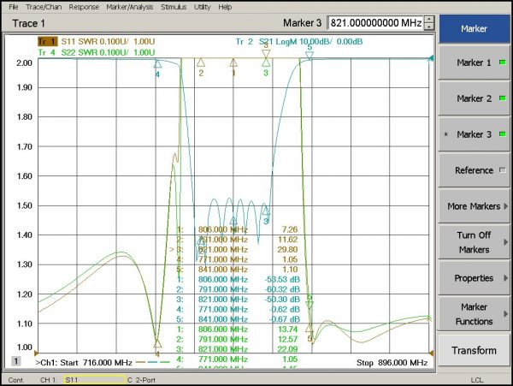Click the Marker 3 frequency input field
Image resolution: width=513 pixels, height=386 pixels.
pos(375,23)
